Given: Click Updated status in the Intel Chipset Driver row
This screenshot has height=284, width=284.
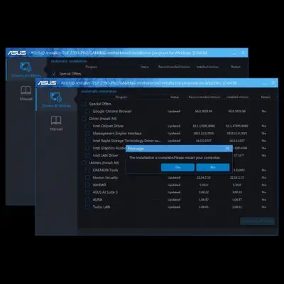Looking at the screenshot, I should pos(174,126).
